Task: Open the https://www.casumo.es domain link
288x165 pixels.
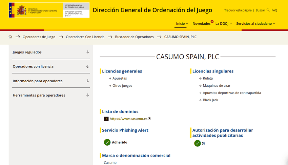Action: coord(128,119)
